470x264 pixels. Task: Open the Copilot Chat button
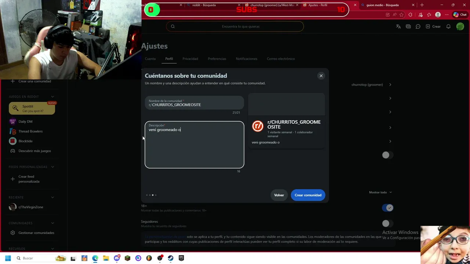(x=460, y=15)
